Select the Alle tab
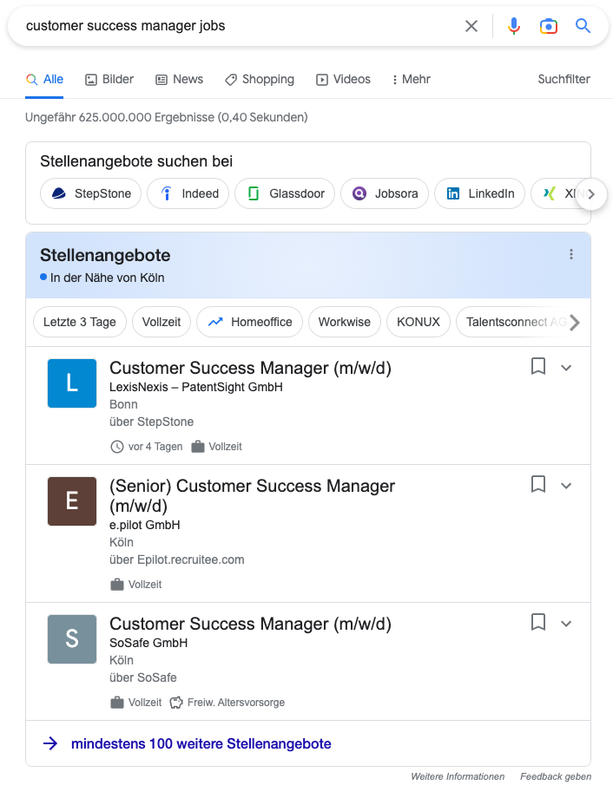 [44, 79]
